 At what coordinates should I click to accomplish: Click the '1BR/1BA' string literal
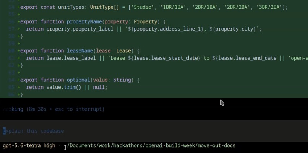[x=173, y=7]
